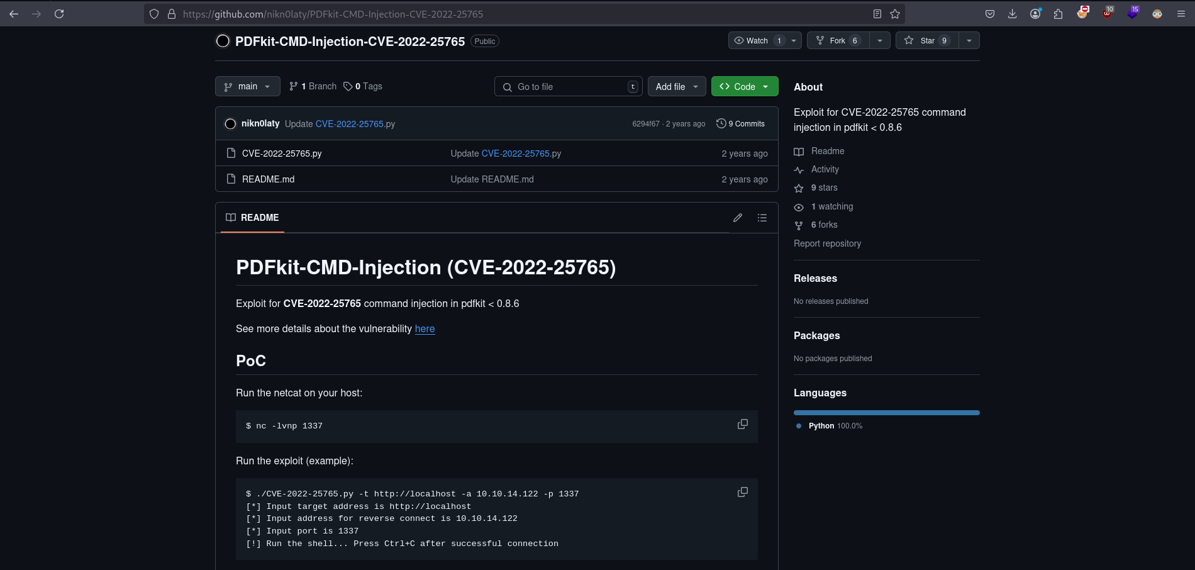Click the uBlock extension icon with badge 10
This screenshot has width=1195, height=570.
coord(1108,13)
